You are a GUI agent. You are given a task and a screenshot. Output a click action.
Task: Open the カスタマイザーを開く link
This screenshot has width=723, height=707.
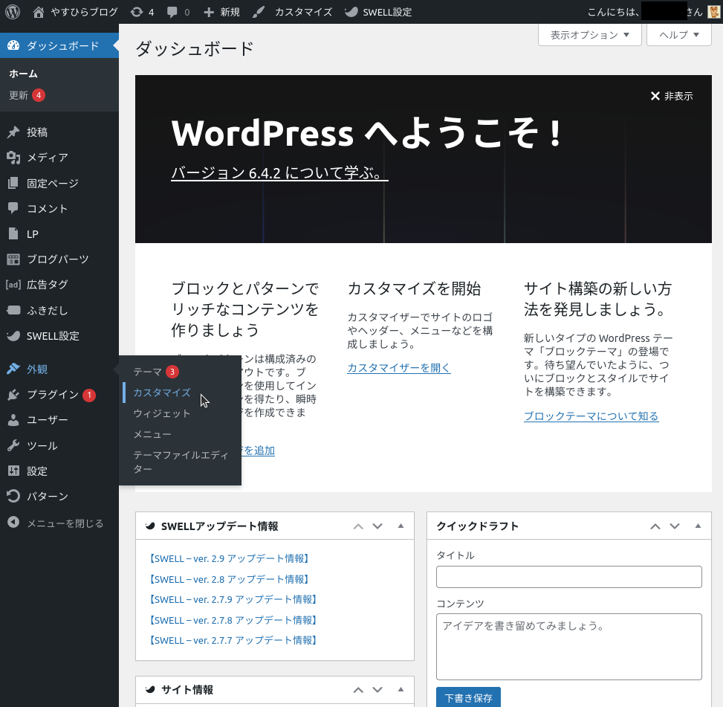398,368
